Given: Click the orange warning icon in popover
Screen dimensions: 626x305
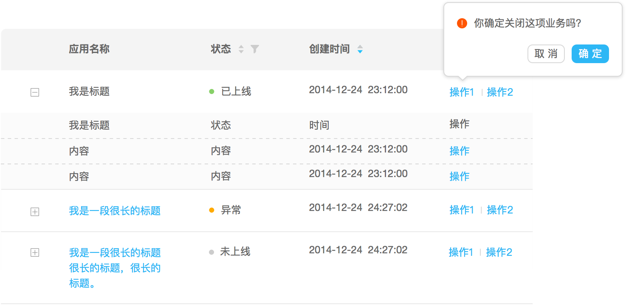Looking at the screenshot, I should tap(462, 23).
